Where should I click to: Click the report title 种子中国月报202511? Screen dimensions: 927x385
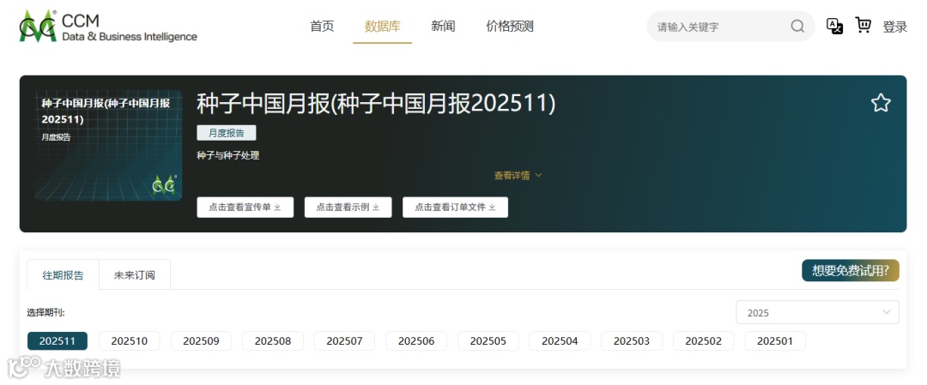pyautogui.click(x=376, y=104)
